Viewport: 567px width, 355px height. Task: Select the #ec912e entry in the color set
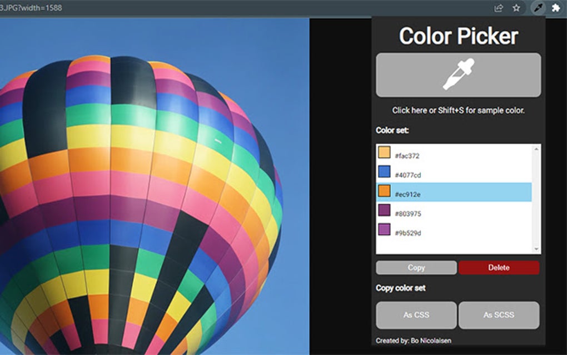point(456,193)
